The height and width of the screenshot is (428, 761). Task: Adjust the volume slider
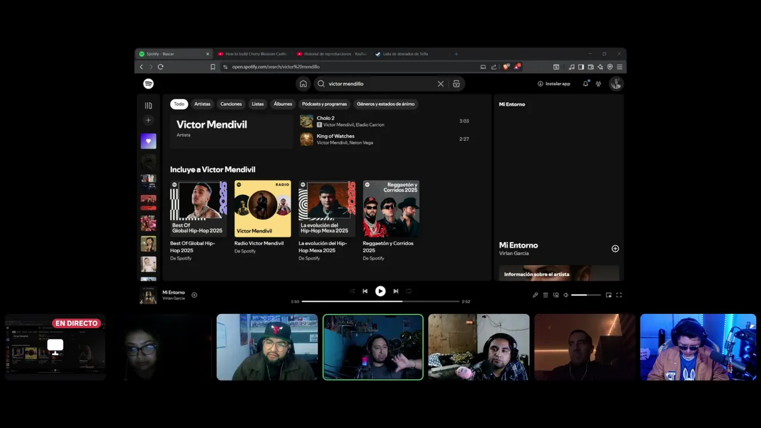click(586, 295)
